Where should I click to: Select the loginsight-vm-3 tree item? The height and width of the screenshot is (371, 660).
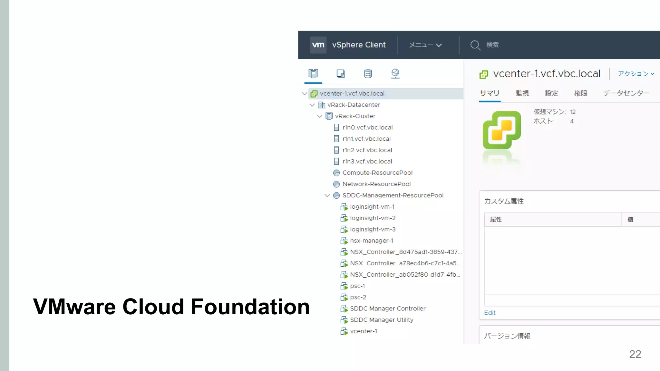click(x=373, y=229)
